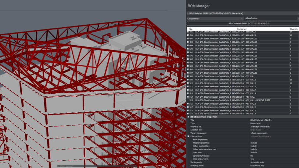Change the Type value Hierarchical
This screenshot has width=299, height=168.
tap(255, 123)
